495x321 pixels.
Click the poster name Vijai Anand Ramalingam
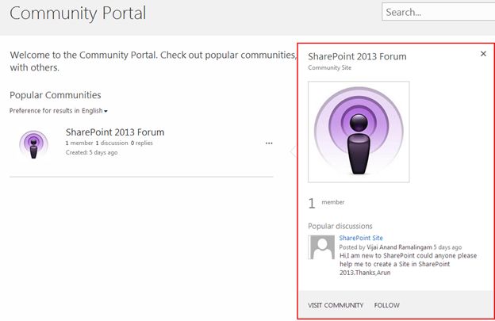(x=399, y=247)
